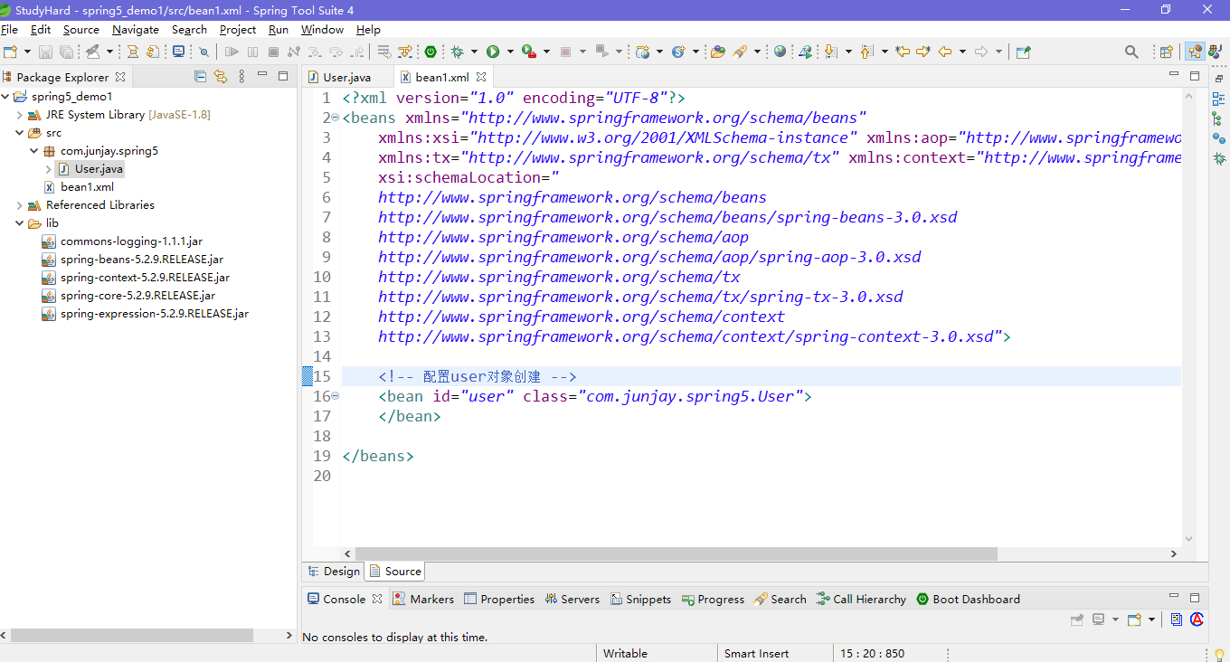
Task: Open the Boot Dashboard tab
Action: point(969,599)
